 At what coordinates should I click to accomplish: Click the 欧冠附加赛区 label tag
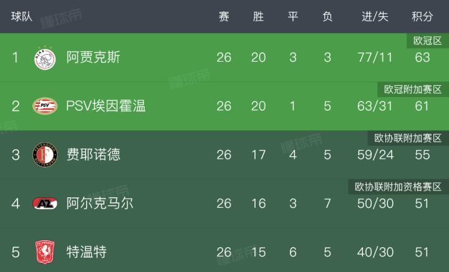[413, 90]
